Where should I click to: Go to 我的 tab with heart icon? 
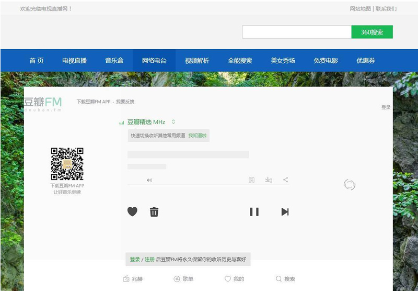coord(234,279)
